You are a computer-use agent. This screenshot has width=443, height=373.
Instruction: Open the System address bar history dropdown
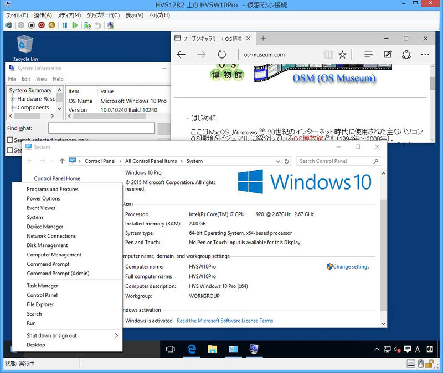tap(278, 161)
